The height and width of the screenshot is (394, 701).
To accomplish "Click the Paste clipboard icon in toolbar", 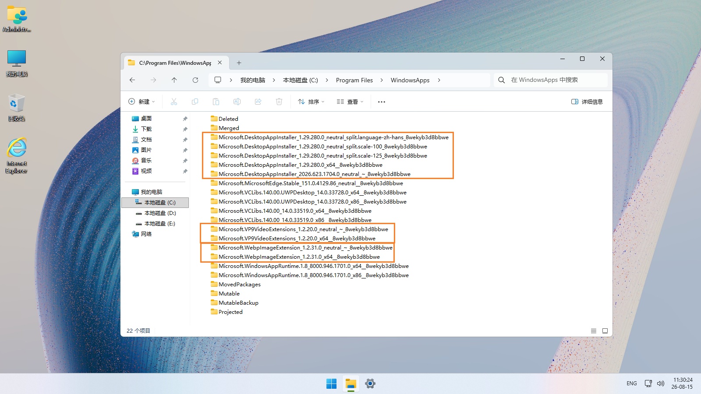I will (x=216, y=102).
